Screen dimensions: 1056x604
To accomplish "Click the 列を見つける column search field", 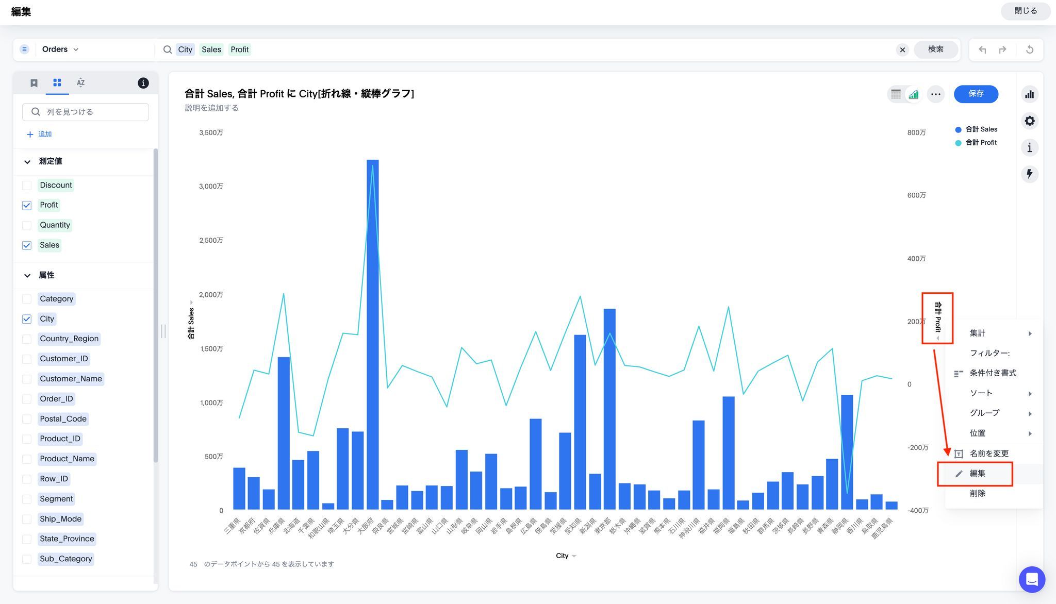I will [86, 112].
